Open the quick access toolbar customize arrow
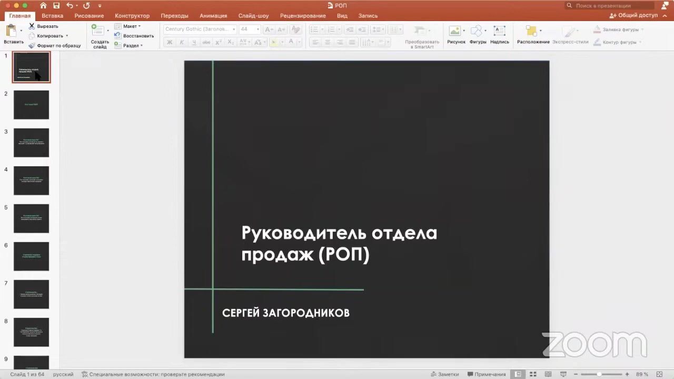Screen dimensions: 674x379 100,6
